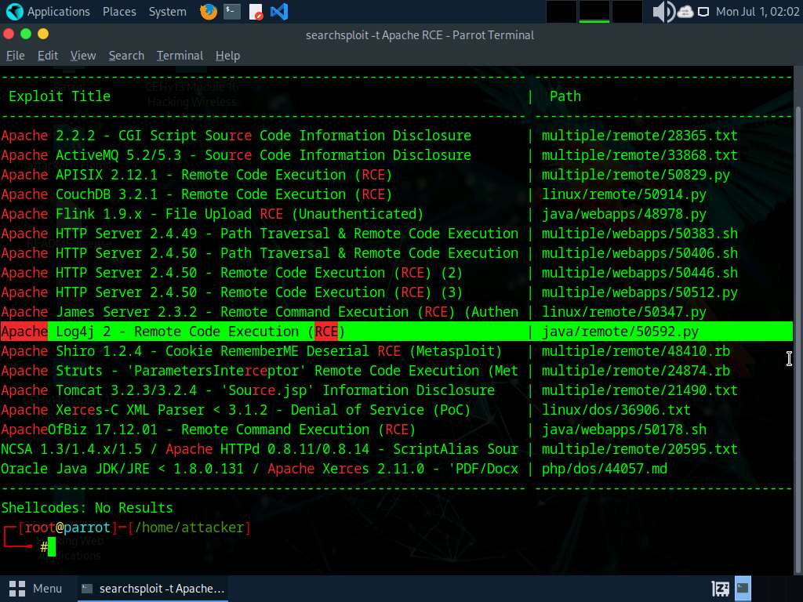Image resolution: width=803 pixels, height=602 pixels.
Task: Open the Search menu in terminal
Action: click(x=126, y=56)
